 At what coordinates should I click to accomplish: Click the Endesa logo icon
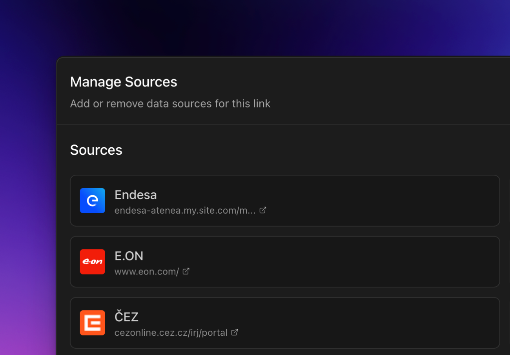point(93,201)
